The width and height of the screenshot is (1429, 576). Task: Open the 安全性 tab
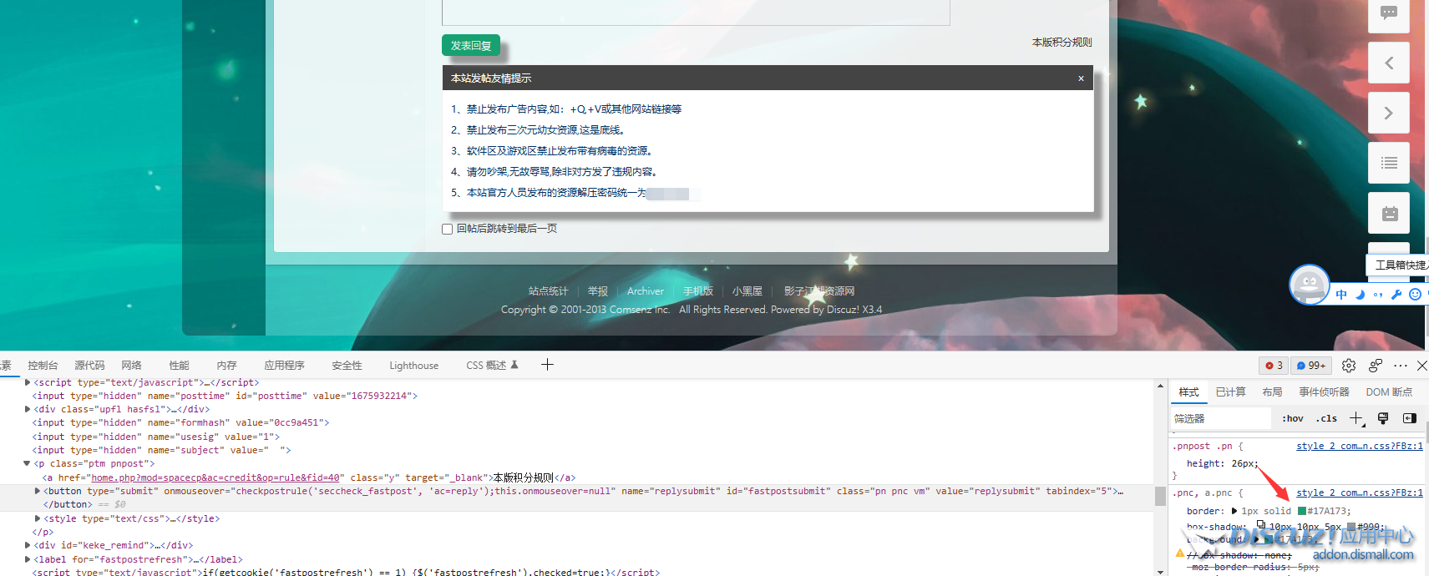point(347,366)
